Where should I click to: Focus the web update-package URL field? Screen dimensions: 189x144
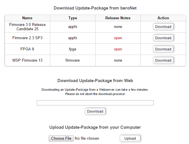coord(95,103)
